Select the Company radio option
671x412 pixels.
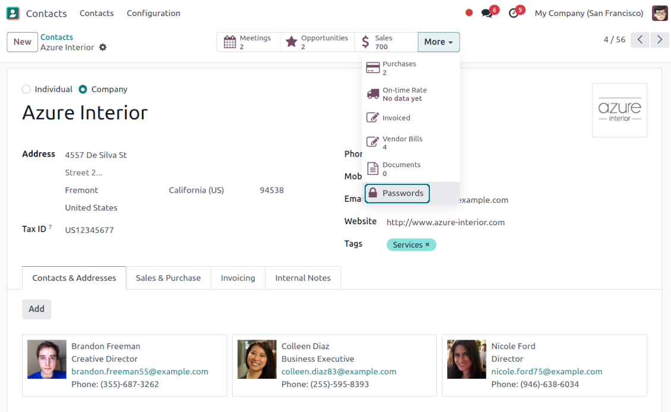[83, 90]
